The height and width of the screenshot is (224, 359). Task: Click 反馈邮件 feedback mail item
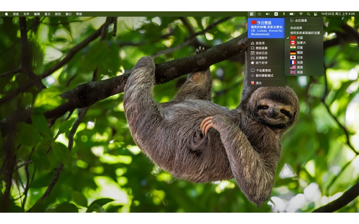click(x=261, y=58)
